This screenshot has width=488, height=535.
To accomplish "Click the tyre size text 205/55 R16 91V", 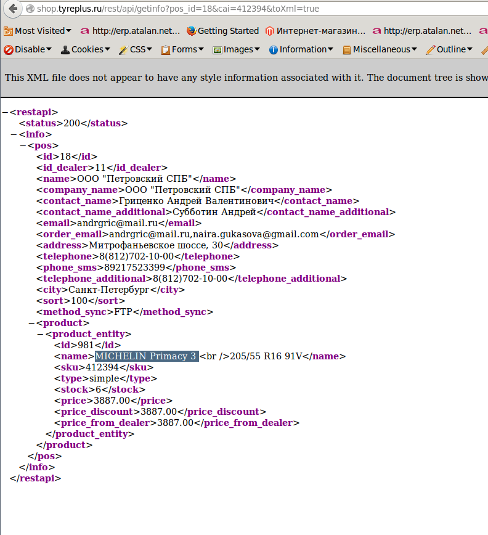I will tap(266, 356).
